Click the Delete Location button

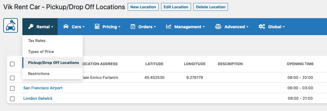click(x=211, y=7)
